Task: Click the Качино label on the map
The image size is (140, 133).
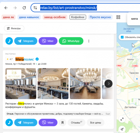Action: [x=130, y=59]
